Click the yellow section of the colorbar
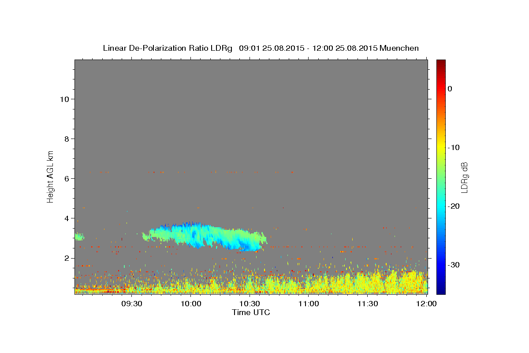The height and width of the screenshot is (353, 529). point(441,146)
